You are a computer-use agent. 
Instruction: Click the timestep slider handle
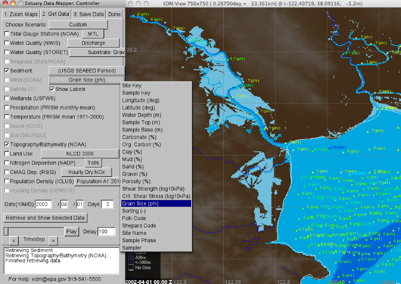6,231
